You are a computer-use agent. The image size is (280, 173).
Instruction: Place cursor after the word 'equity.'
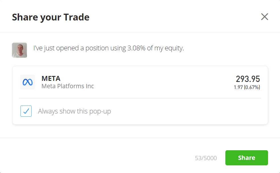[184, 48]
